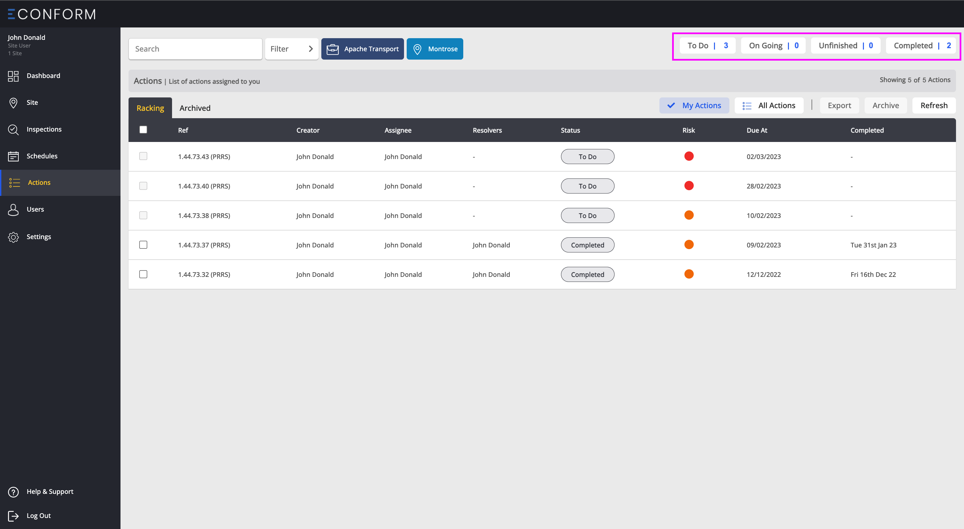964x529 pixels.
Task: Tick the select-all checkbox in table header
Action: coord(143,130)
